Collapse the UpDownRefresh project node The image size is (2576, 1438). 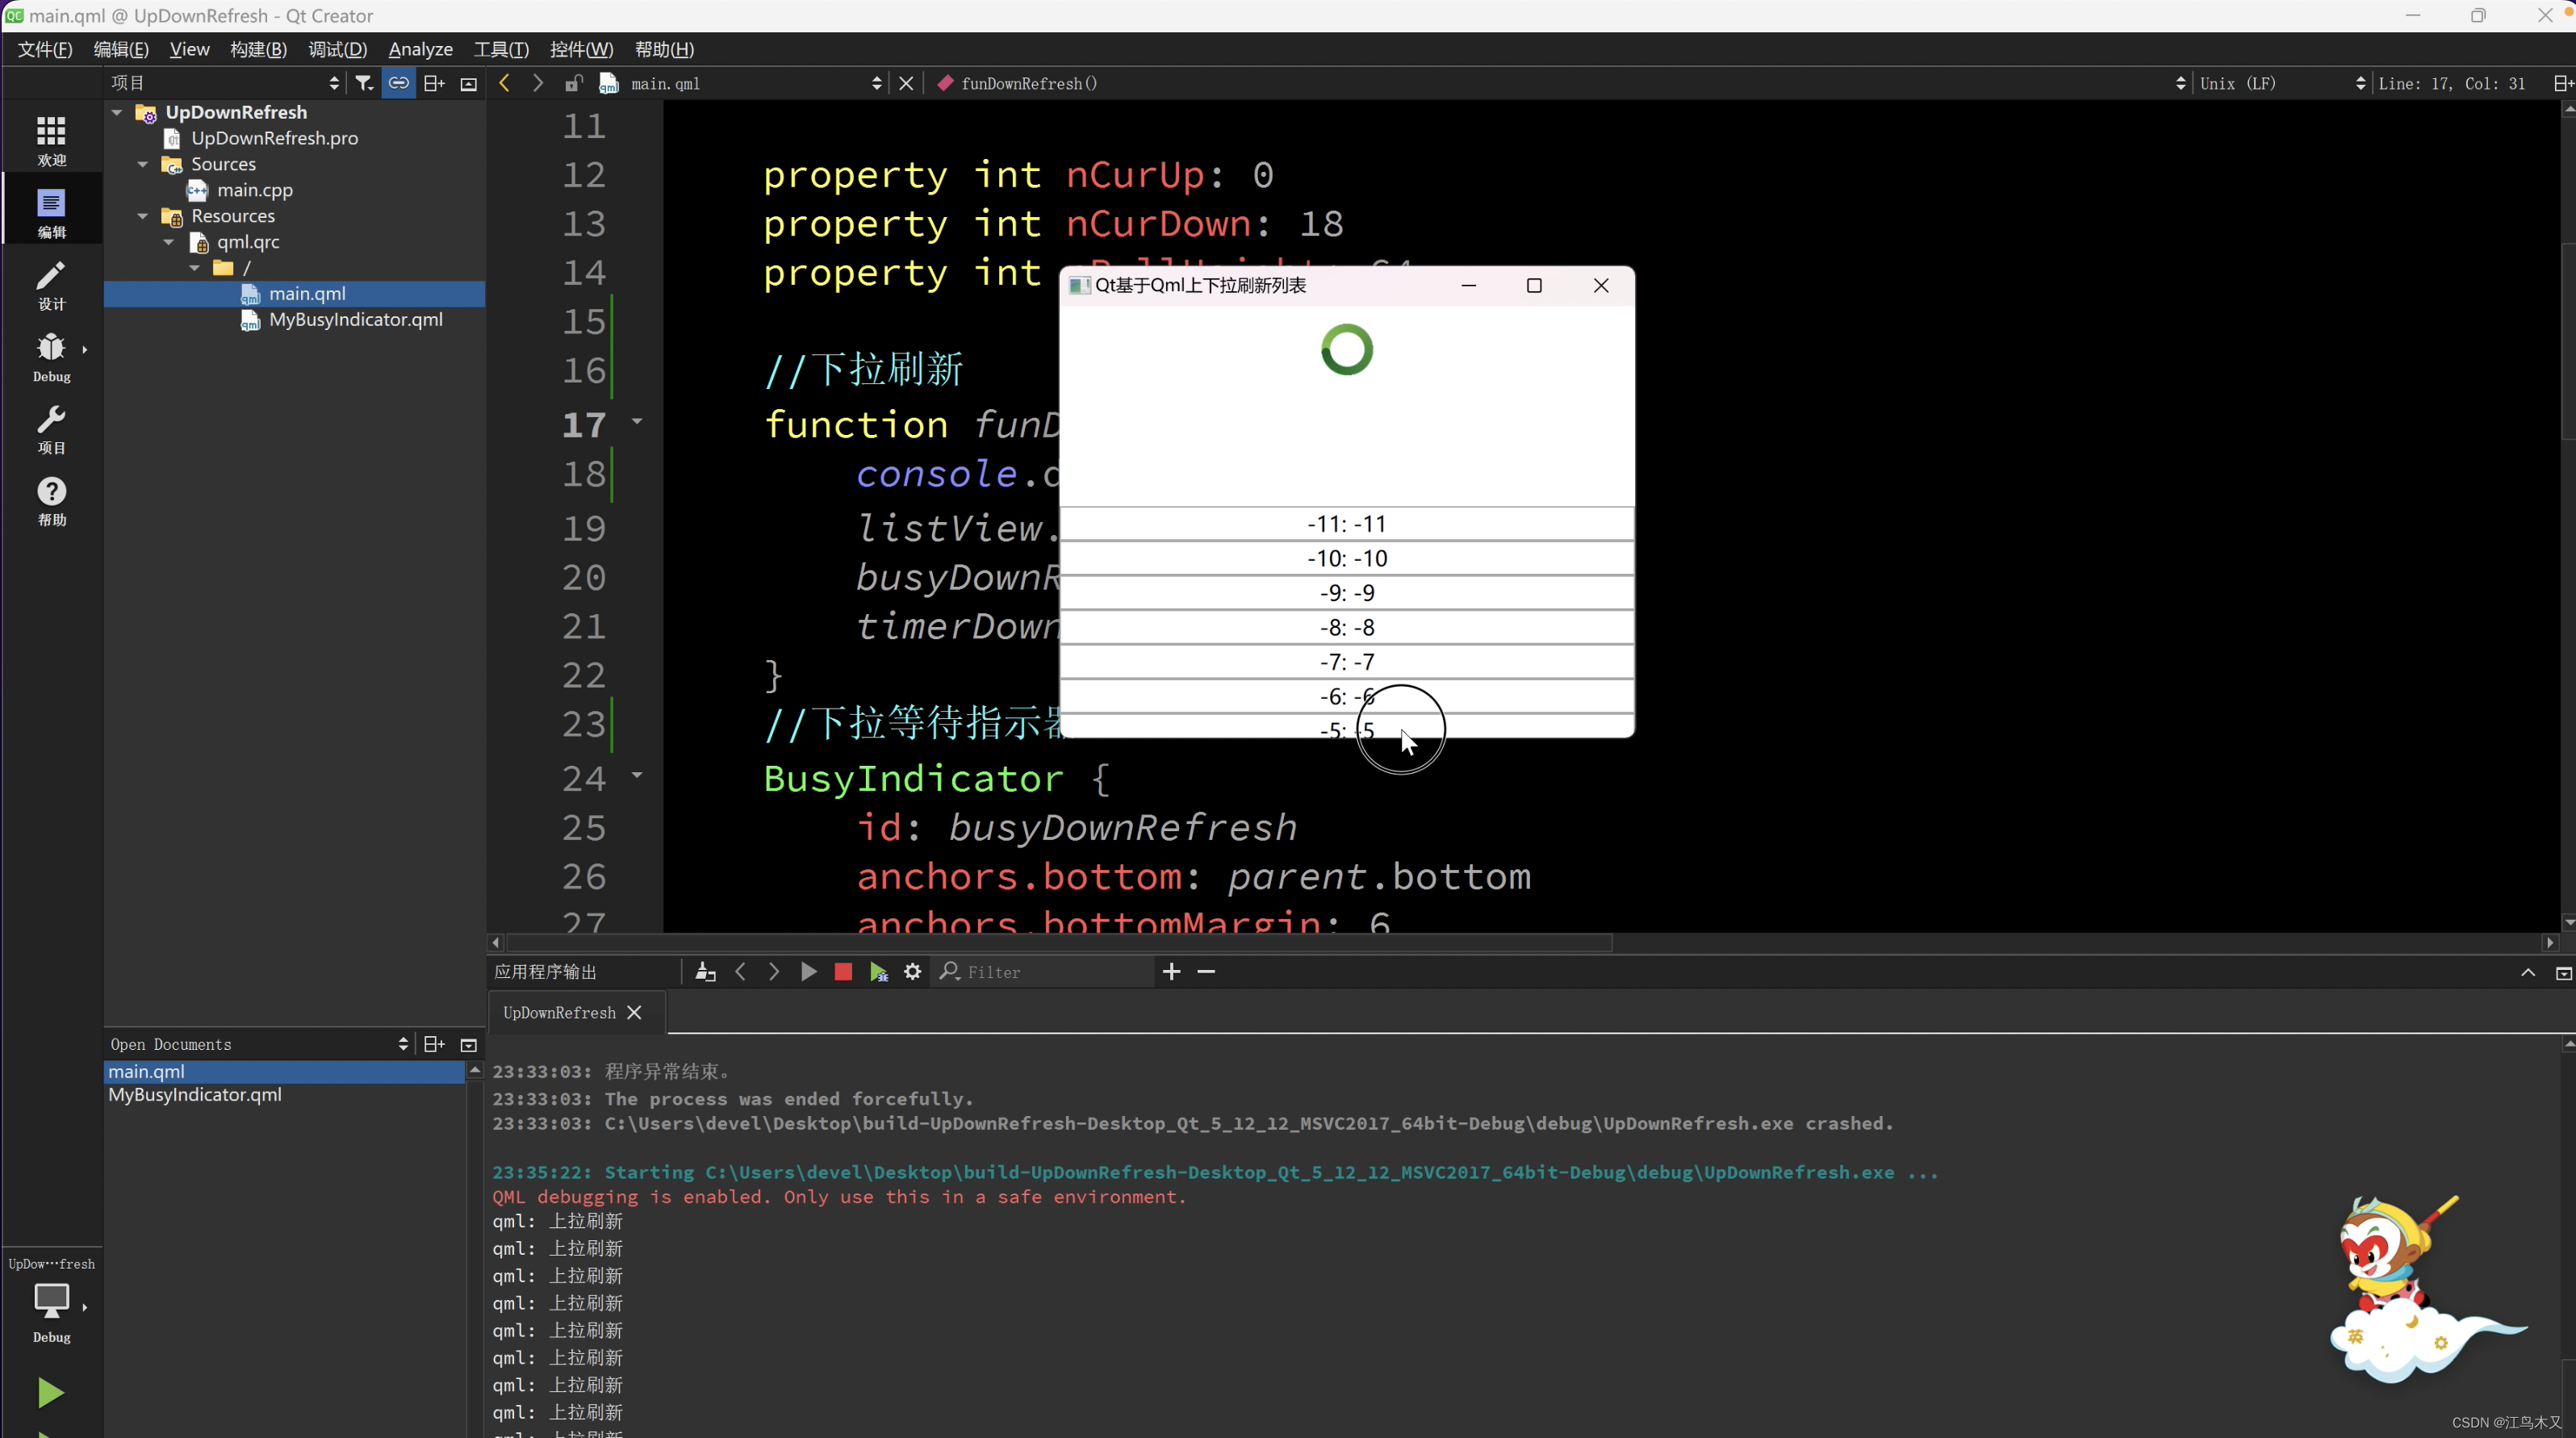pyautogui.click(x=117, y=112)
